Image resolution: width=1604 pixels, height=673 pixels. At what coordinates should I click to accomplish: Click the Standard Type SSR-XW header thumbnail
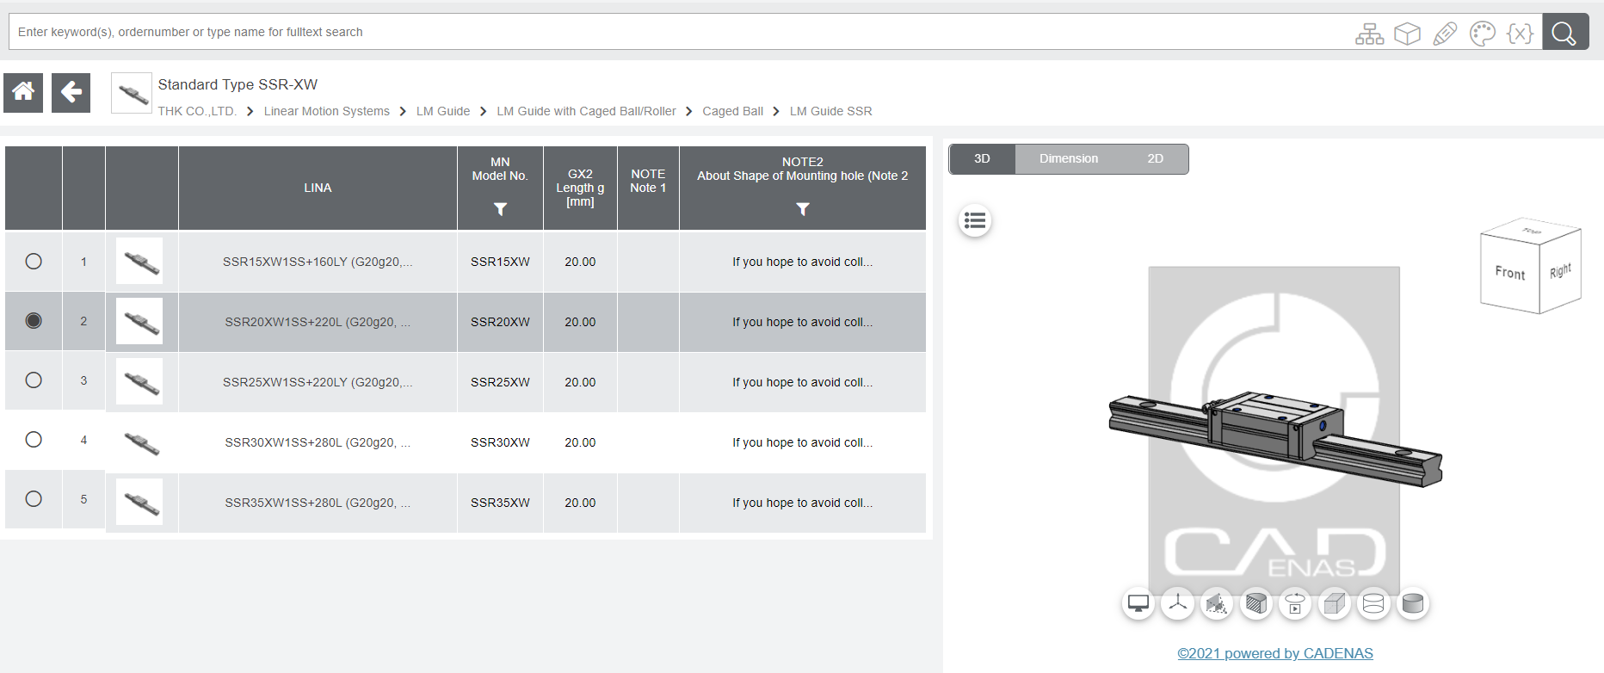tap(132, 93)
